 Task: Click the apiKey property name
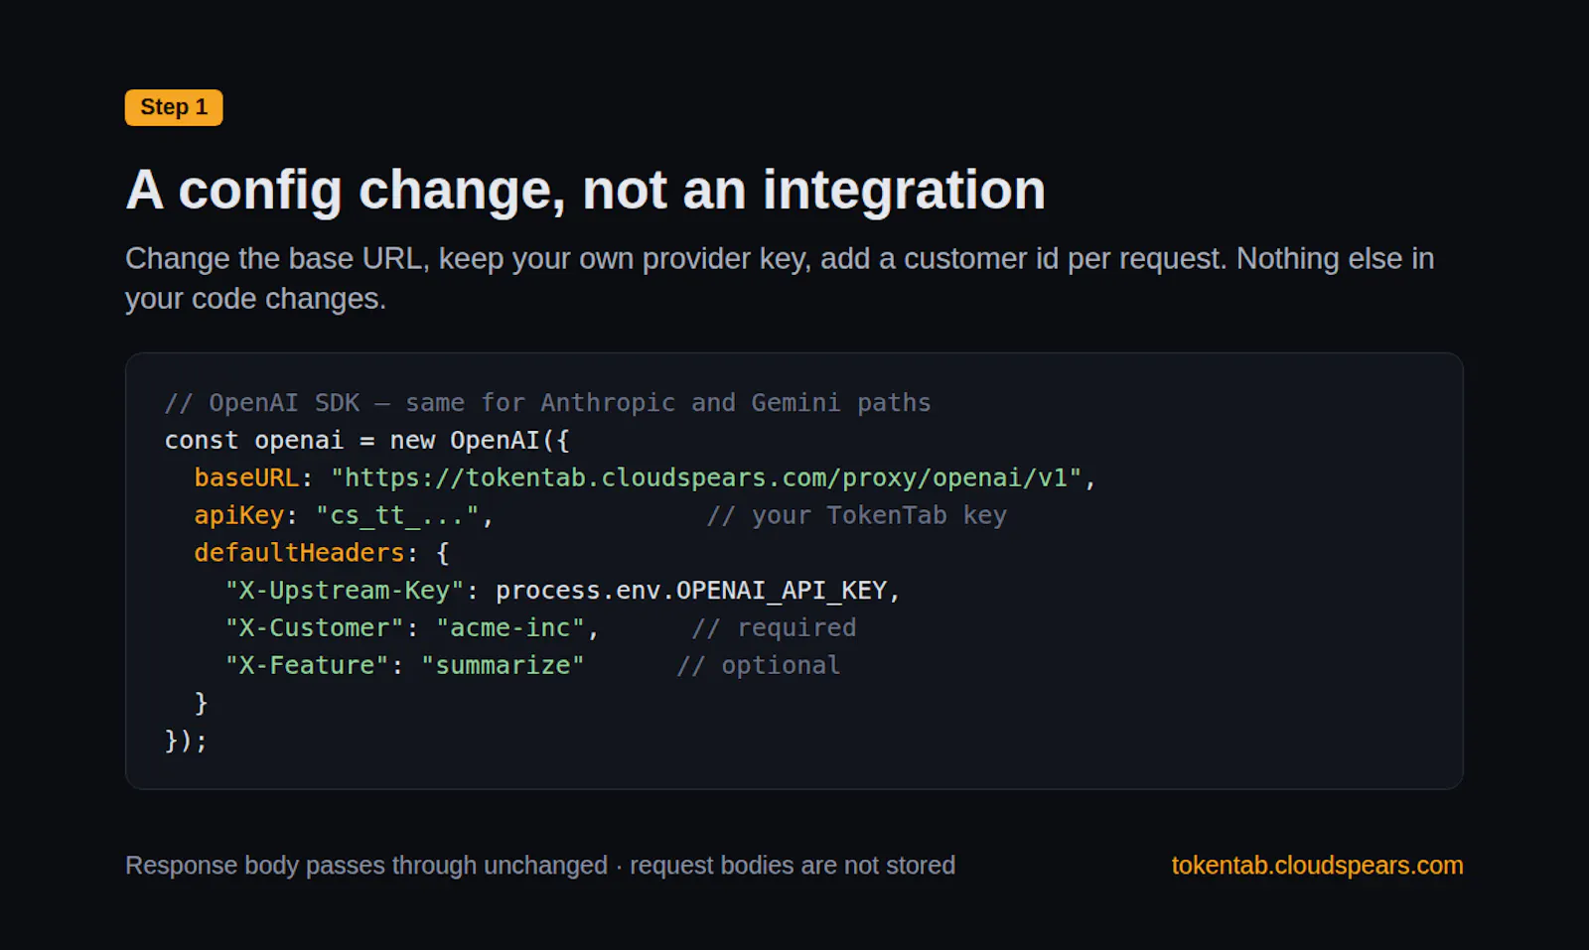point(239,515)
